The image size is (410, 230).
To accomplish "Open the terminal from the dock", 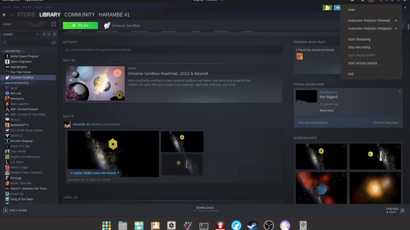I will [204, 226].
